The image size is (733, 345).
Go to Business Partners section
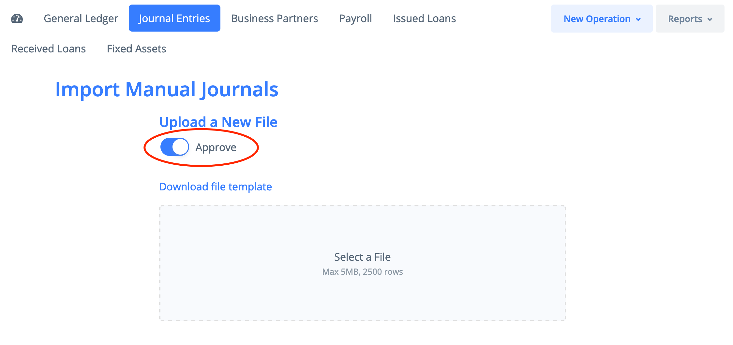point(275,18)
